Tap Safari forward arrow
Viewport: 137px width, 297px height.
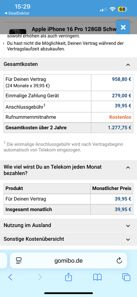tap(40, 277)
